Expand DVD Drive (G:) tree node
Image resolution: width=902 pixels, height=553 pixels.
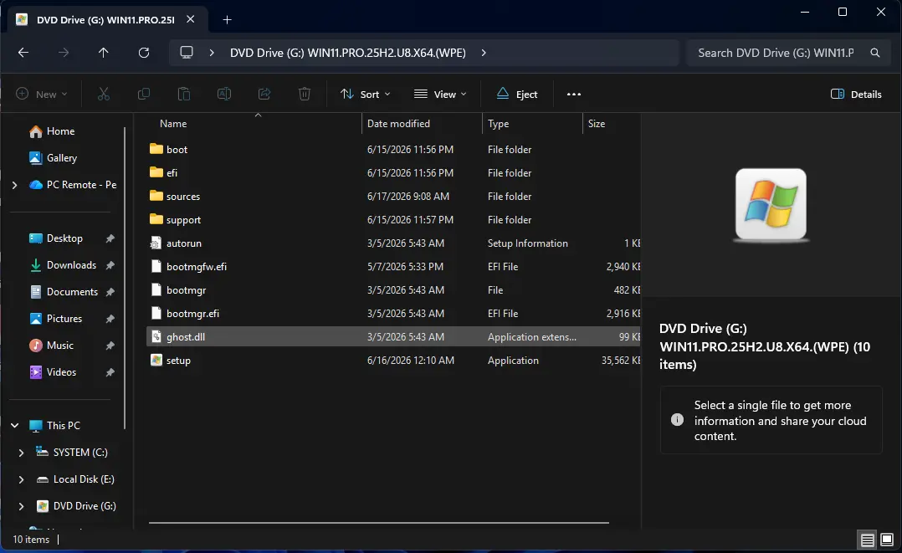(x=21, y=506)
